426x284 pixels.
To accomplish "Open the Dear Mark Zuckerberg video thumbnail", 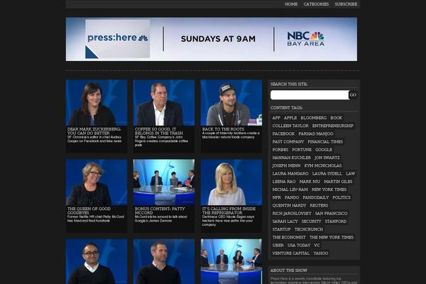I will coord(97,102).
